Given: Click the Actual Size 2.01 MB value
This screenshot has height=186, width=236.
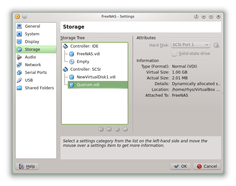Looking at the screenshot, I should (180, 78).
